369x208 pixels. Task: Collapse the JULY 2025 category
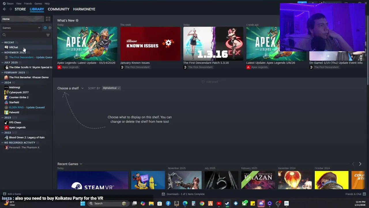3,62
